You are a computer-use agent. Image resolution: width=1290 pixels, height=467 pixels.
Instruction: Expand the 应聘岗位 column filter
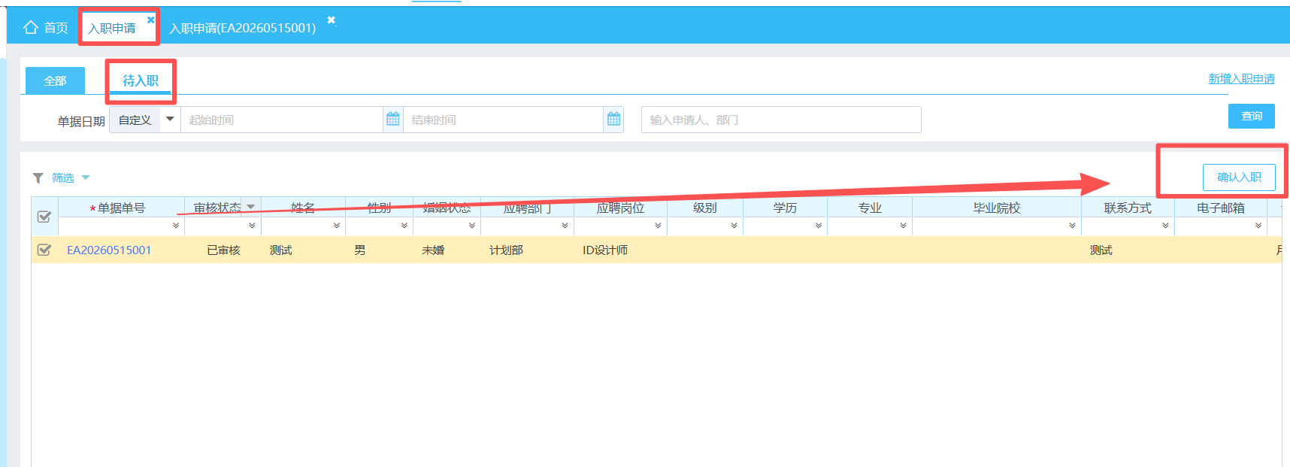[658, 226]
